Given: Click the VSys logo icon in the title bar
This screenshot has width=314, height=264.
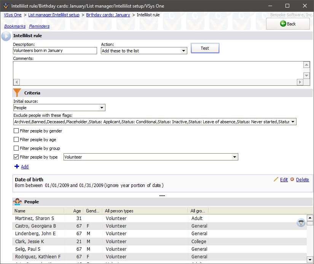Looking at the screenshot, I should (x=5, y=5).
